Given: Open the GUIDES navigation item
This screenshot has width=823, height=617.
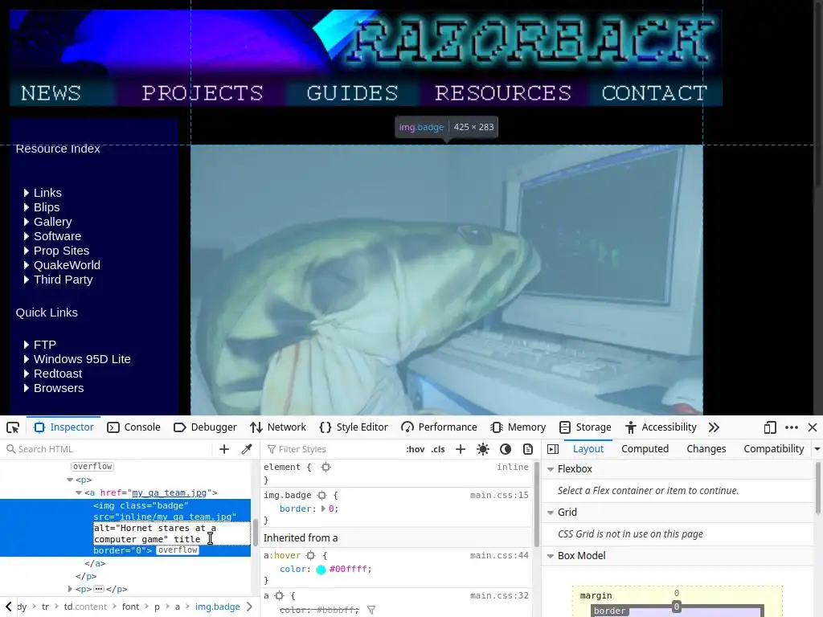Looking at the screenshot, I should coord(352,93).
